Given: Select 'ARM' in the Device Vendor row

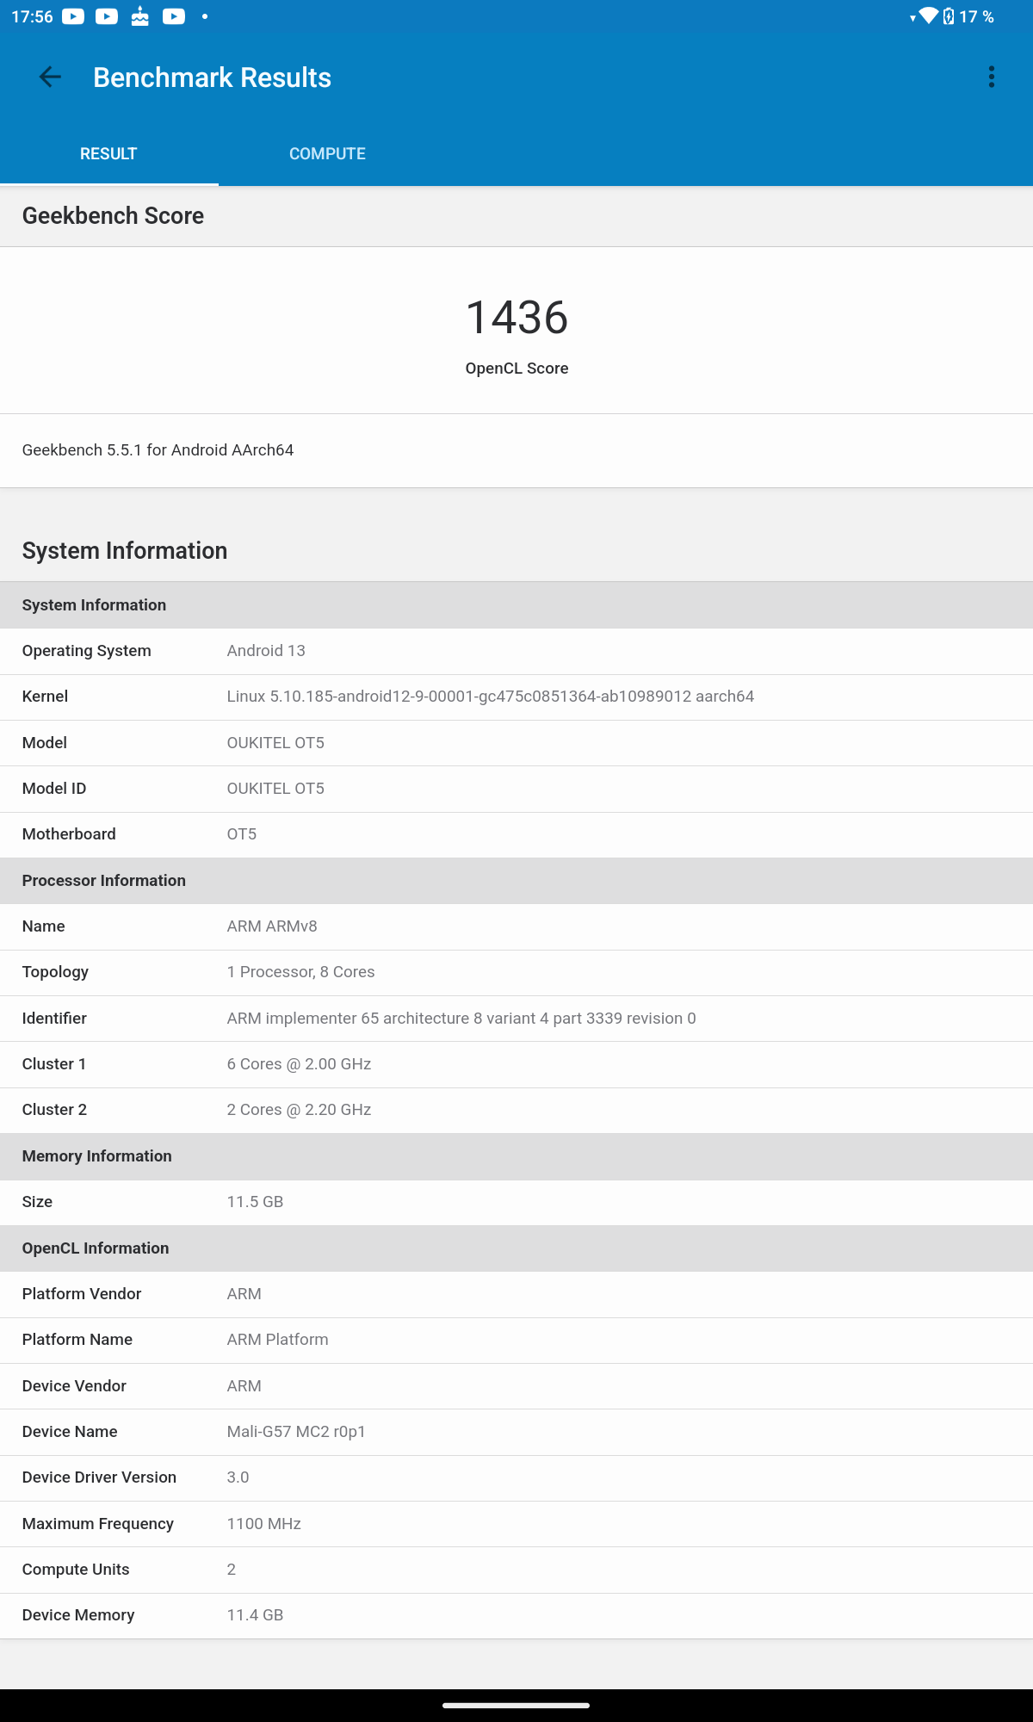Looking at the screenshot, I should coord(244,1386).
